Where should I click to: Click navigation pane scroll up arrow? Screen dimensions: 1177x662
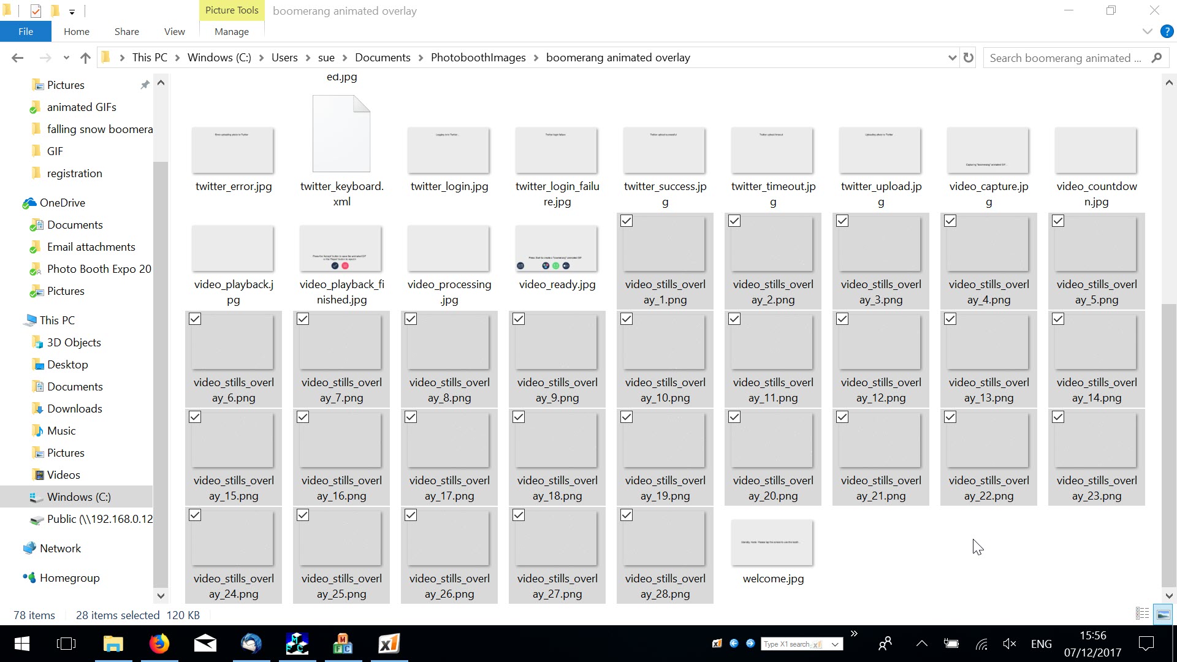click(x=161, y=83)
